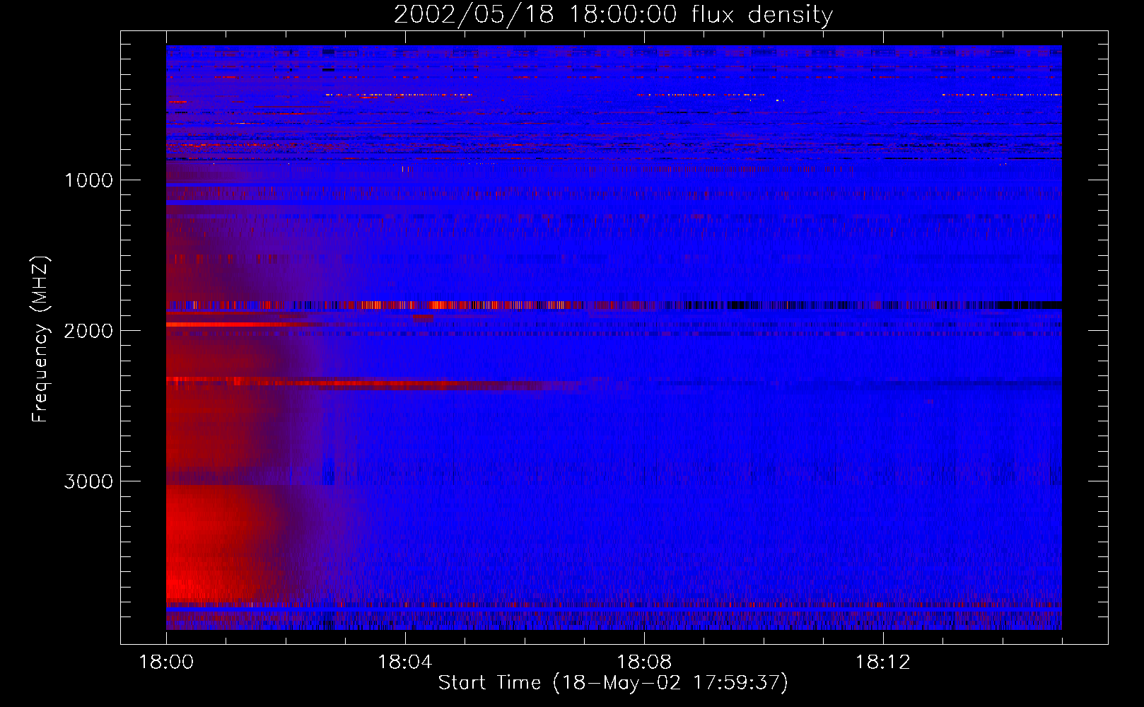Click the "Frequency (MHZ)" y-axis label
This screenshot has height=707, width=1144.
(x=40, y=339)
